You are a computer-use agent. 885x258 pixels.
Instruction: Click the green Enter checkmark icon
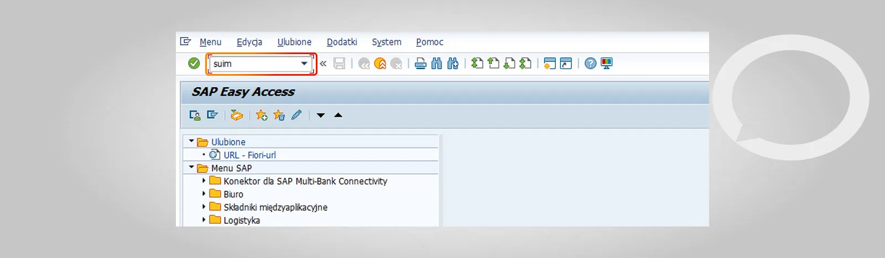[194, 64]
